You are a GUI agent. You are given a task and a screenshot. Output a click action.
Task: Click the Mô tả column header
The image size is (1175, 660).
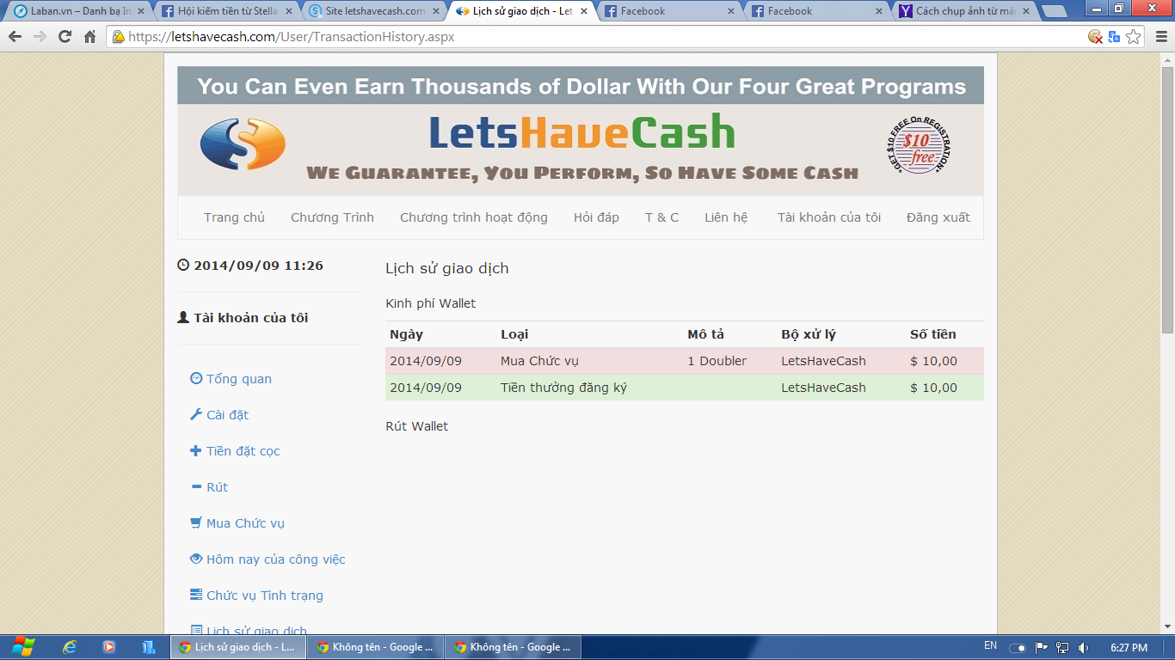pos(705,334)
